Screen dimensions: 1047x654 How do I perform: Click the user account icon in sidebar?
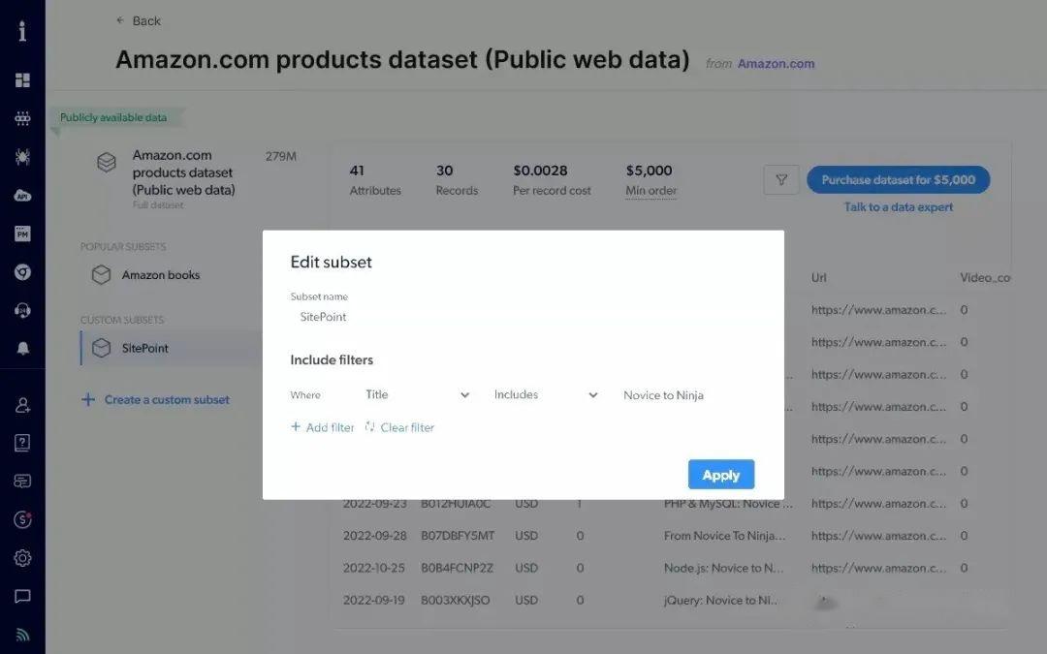pyautogui.click(x=22, y=404)
